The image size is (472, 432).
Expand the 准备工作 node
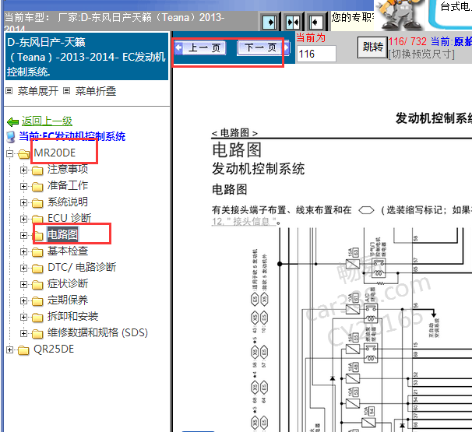(x=24, y=186)
